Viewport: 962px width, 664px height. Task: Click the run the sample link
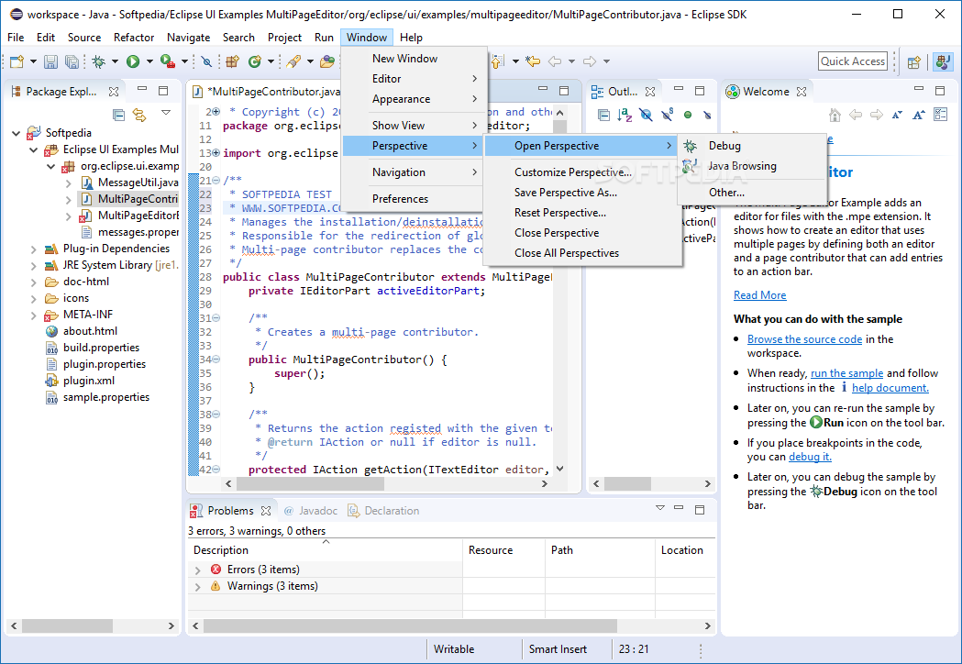846,373
